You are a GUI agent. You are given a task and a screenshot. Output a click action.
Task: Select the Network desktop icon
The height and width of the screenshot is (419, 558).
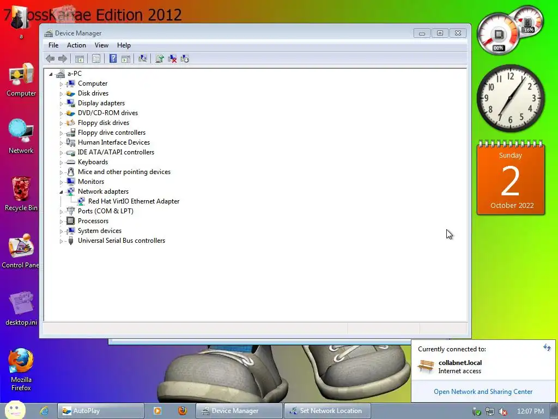tap(21, 136)
